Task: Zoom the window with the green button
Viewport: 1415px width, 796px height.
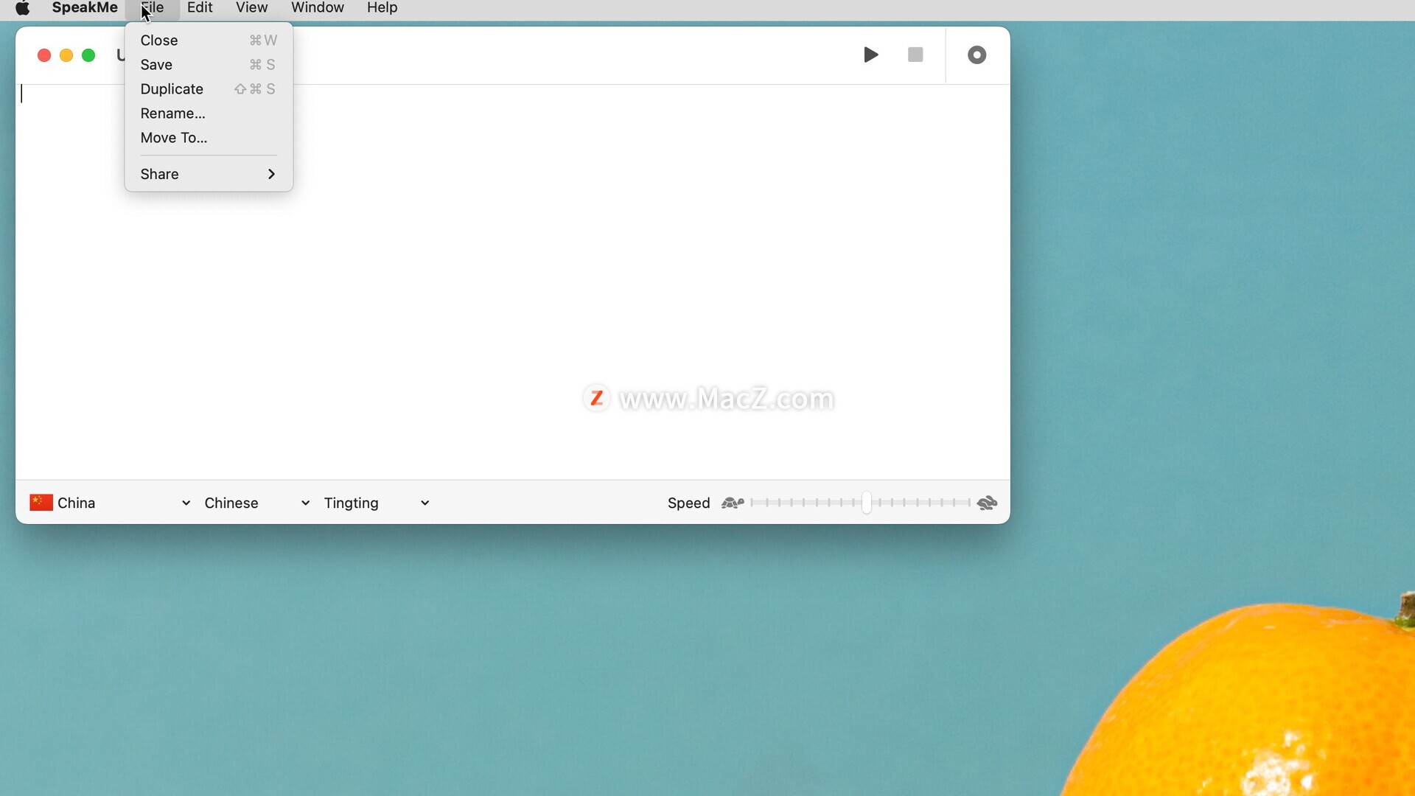Action: point(88,55)
